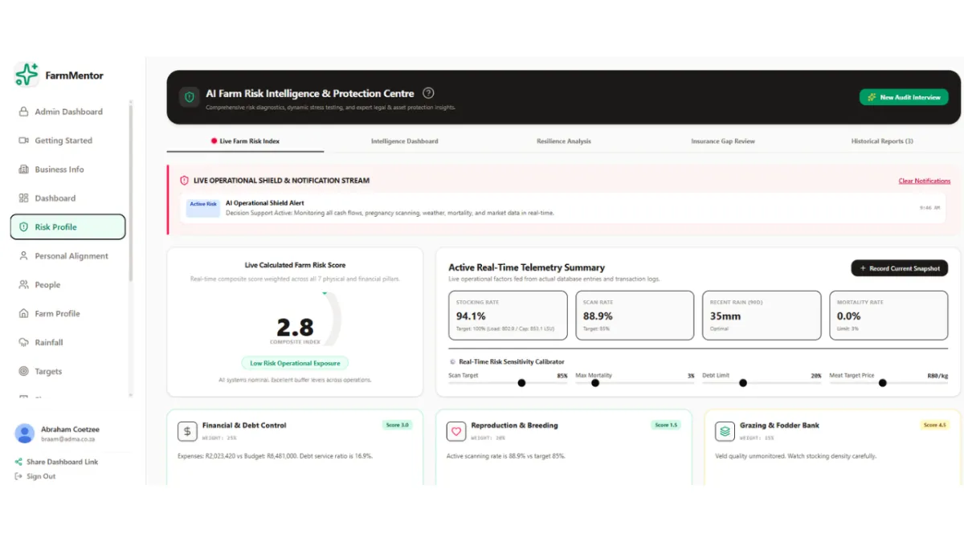Click the Score 1.5 badge
The image size is (964, 542).
(x=666, y=425)
